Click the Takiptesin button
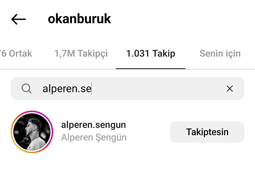255x182 pixels. 207,132
